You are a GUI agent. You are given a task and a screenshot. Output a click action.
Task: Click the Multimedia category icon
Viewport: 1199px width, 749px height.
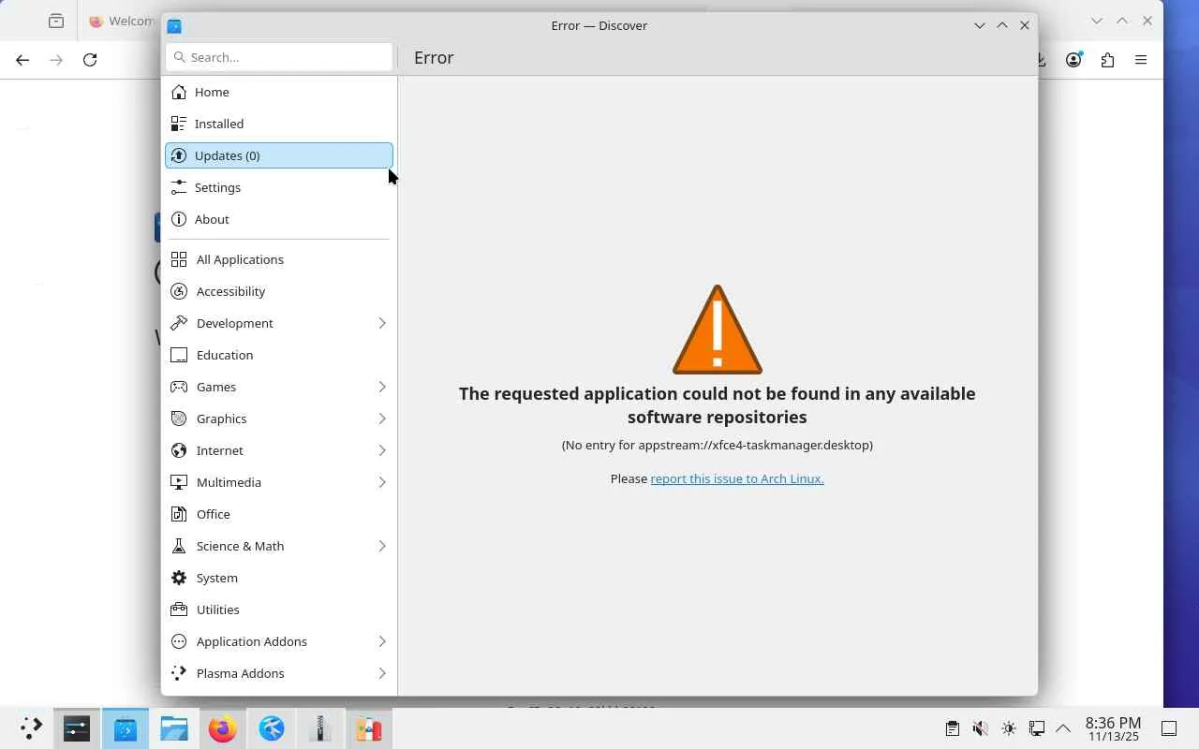click(179, 482)
